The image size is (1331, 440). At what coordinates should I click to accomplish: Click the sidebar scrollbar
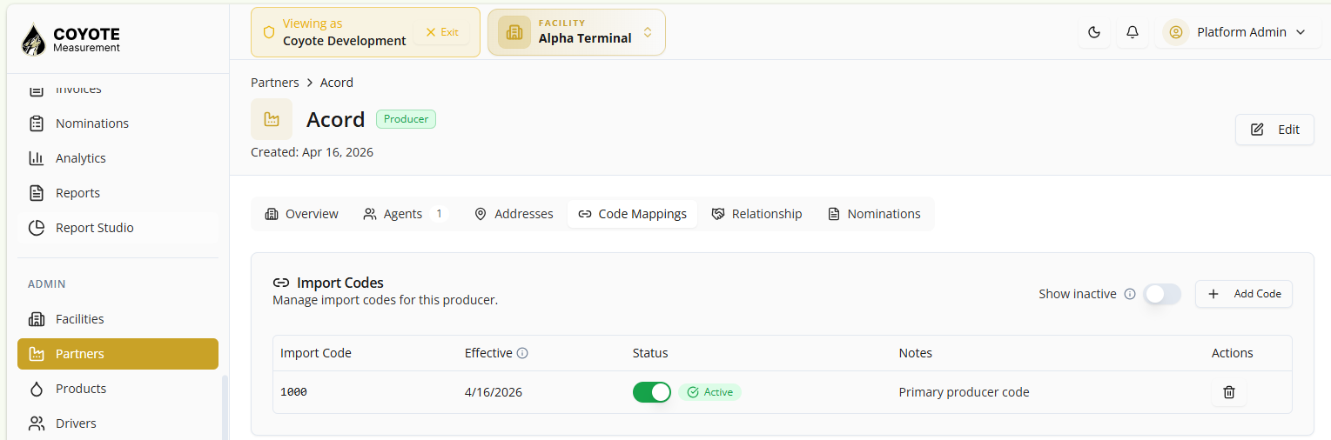(x=225, y=407)
